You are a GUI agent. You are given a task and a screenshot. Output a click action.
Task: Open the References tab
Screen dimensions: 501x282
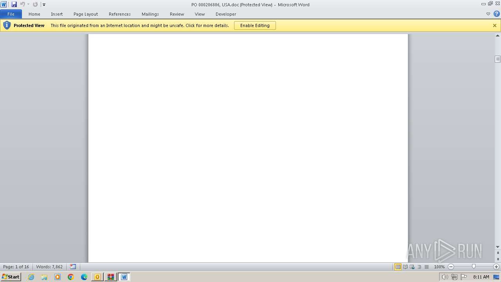point(120,14)
